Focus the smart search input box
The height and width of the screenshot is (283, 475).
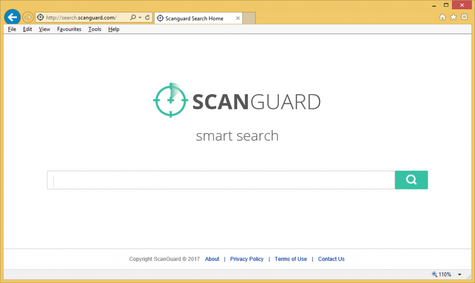click(x=221, y=180)
